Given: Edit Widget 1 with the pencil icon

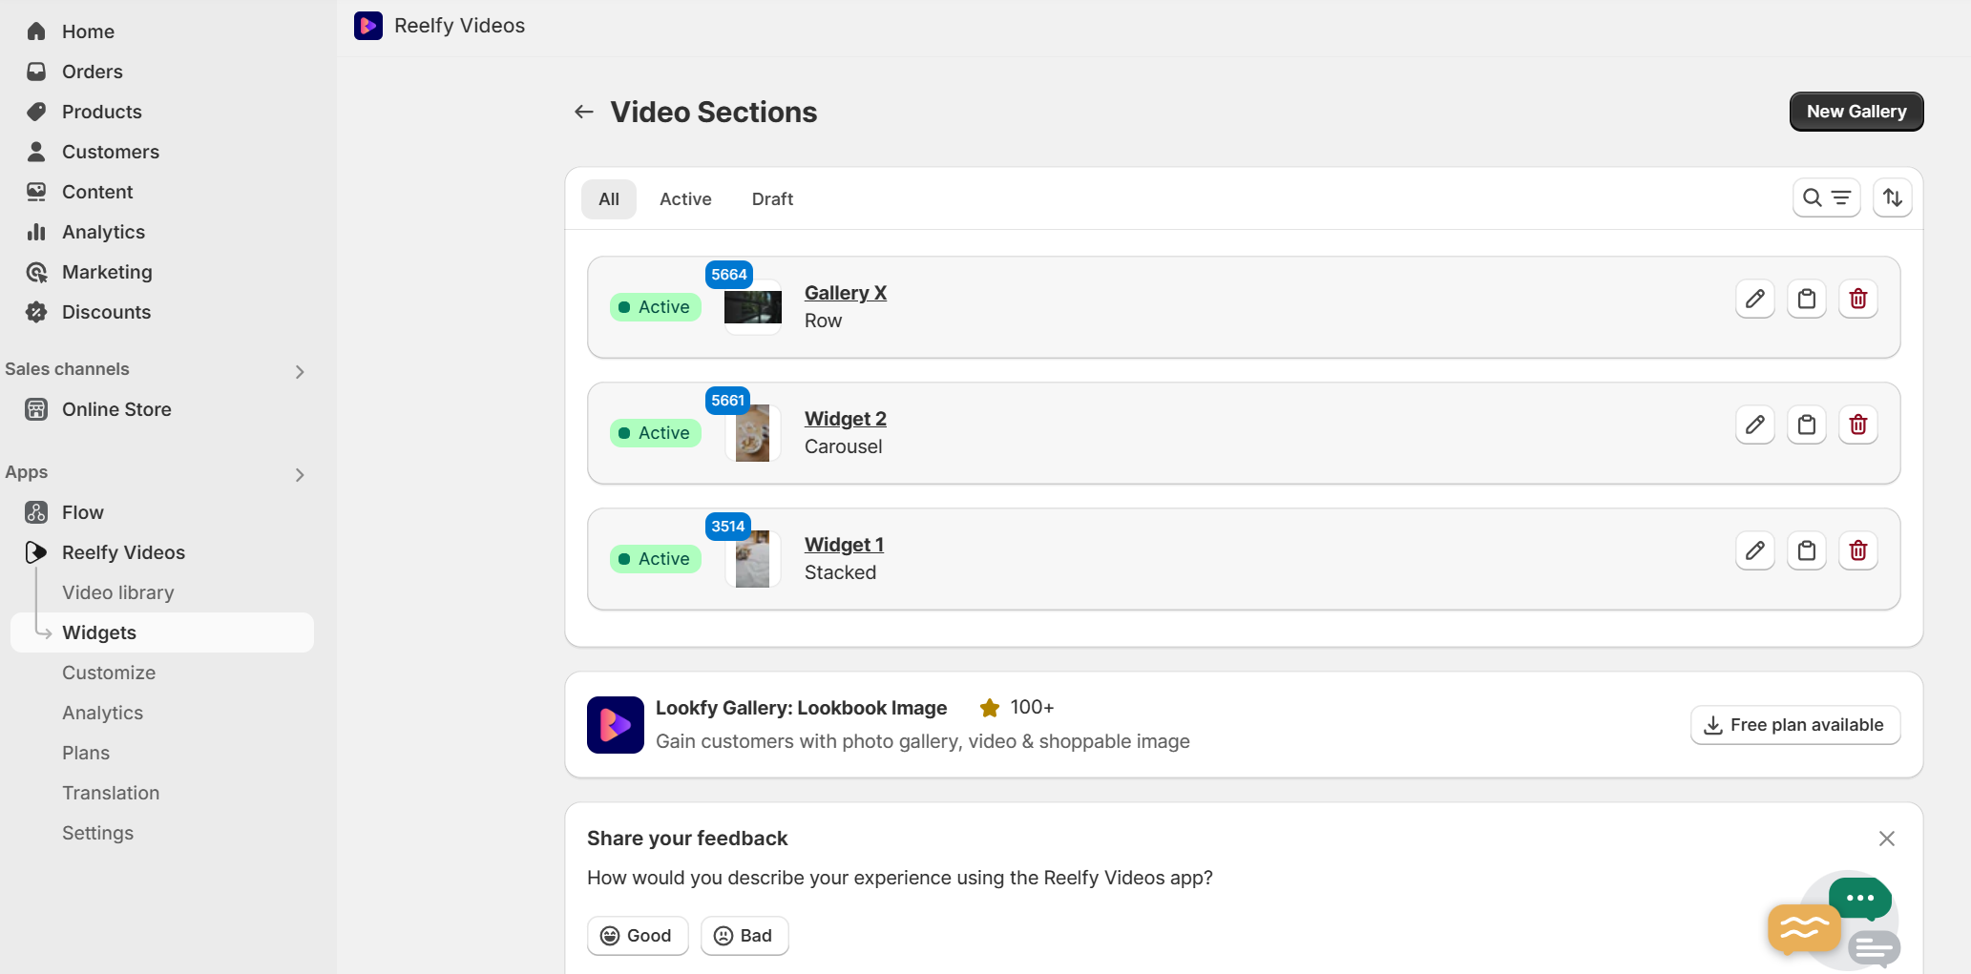Looking at the screenshot, I should (x=1754, y=551).
